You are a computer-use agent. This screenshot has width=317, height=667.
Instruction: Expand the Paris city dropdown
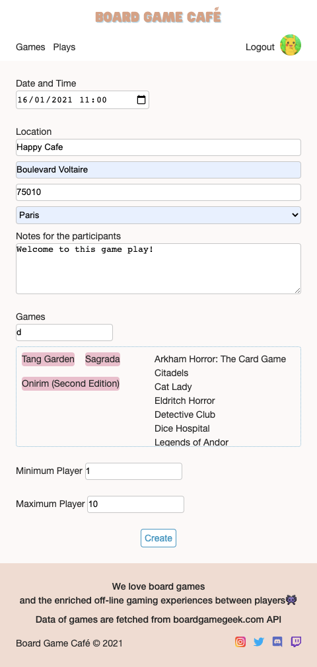158,216
